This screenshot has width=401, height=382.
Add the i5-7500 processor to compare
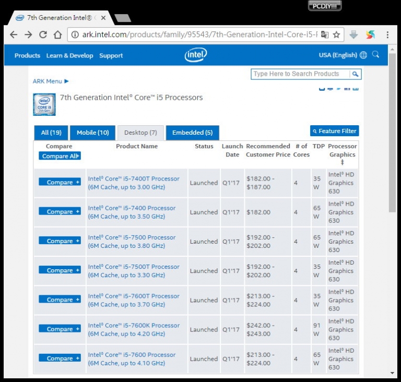coord(60,241)
